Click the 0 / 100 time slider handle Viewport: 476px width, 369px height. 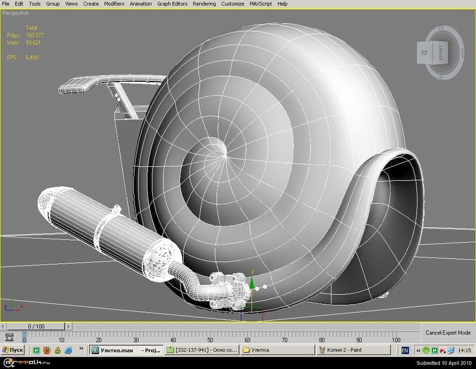point(36,326)
